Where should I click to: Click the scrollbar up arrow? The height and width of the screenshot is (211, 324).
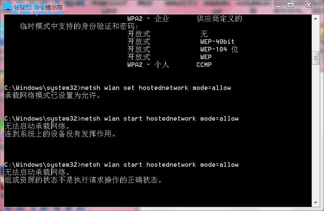[x=316, y=18]
